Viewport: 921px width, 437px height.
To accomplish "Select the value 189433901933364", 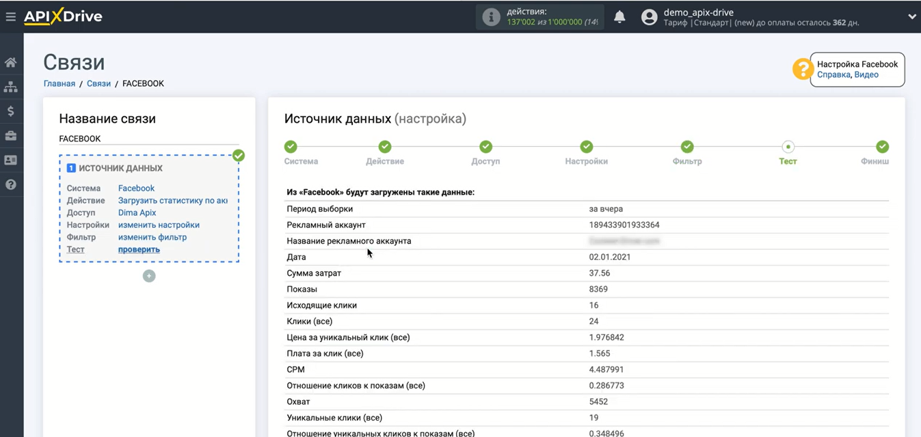I will (624, 225).
